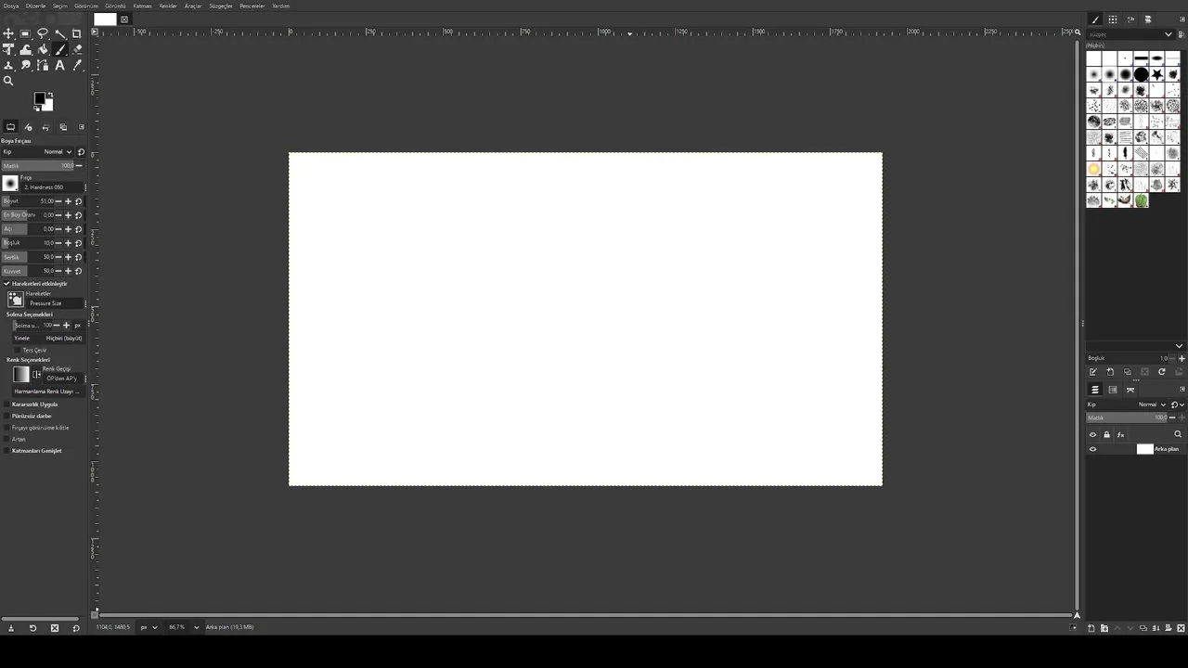Screen dimensions: 1188x668
Task: Create a new brush
Action: 1110,372
